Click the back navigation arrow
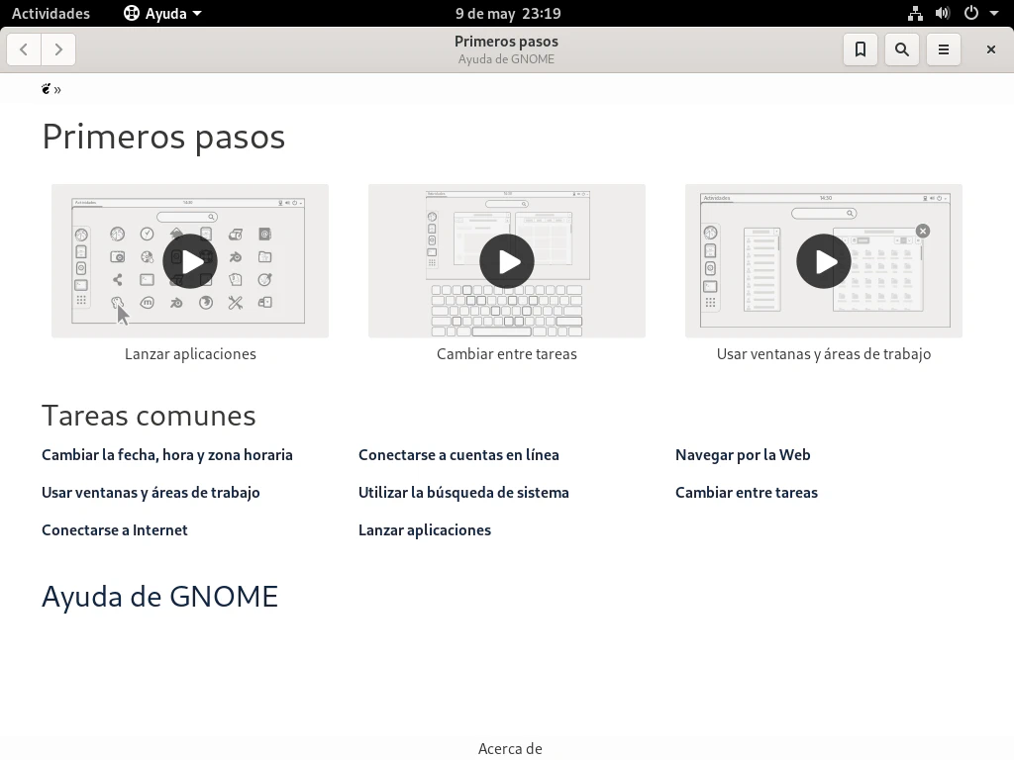This screenshot has width=1014, height=760. (x=24, y=49)
